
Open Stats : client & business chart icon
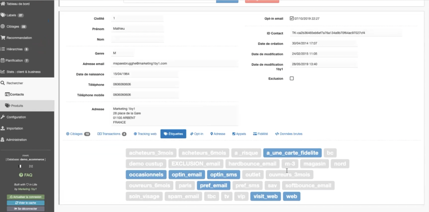point(3,72)
